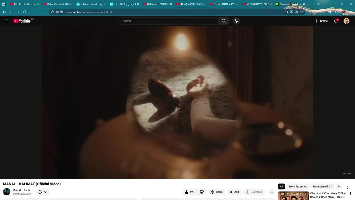This screenshot has height=200, width=355.
Task: List all tabs dropdown chevron
Action: coord(318,4)
